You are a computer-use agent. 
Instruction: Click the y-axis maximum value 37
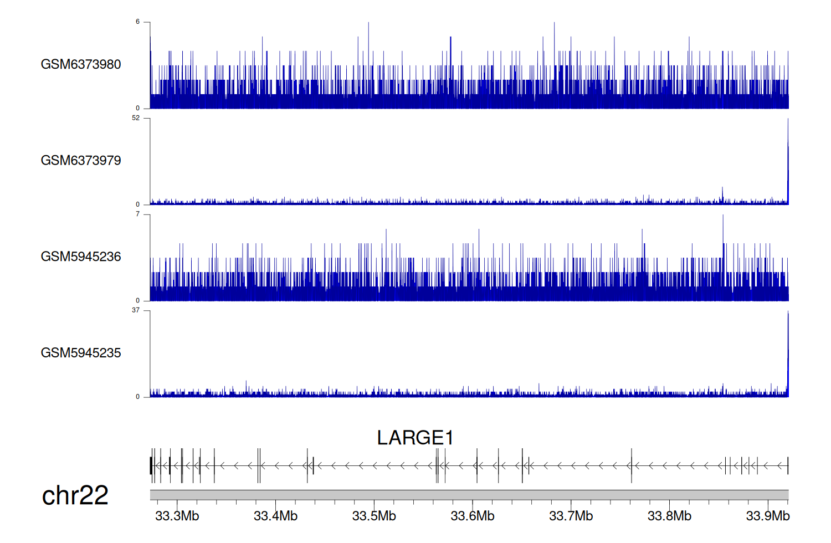136,310
